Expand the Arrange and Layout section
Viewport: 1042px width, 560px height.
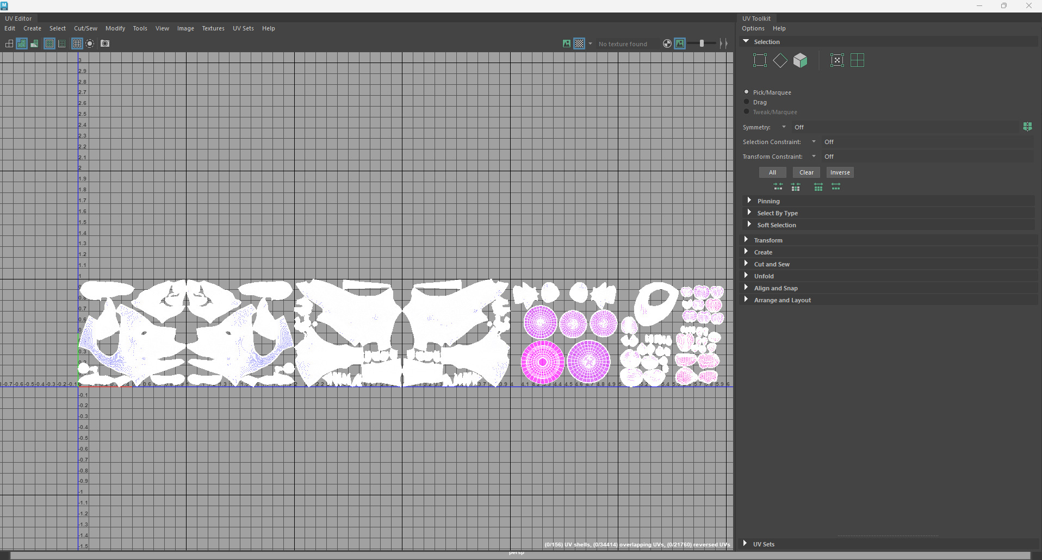889,300
